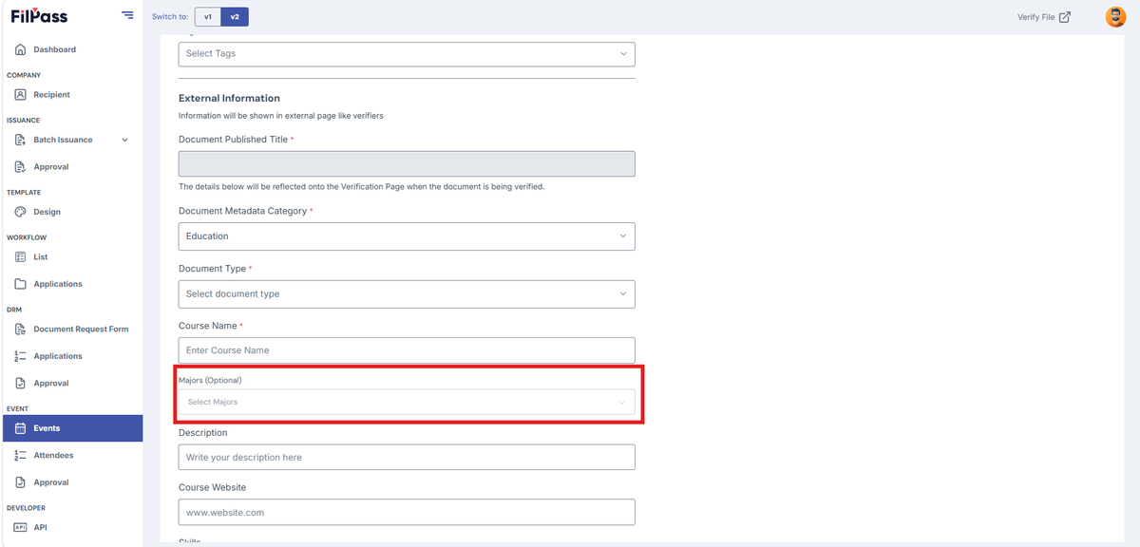
Task: Switch to version v1
Action: (x=208, y=16)
